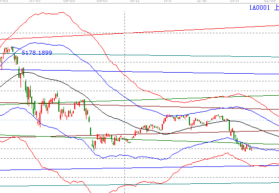
Task: Select the 12-10 date on time axis
Action: pos(202,1)
